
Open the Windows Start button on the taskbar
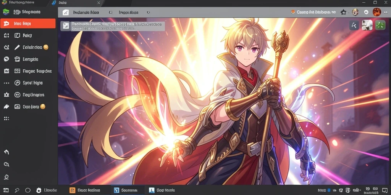coord(6,190)
